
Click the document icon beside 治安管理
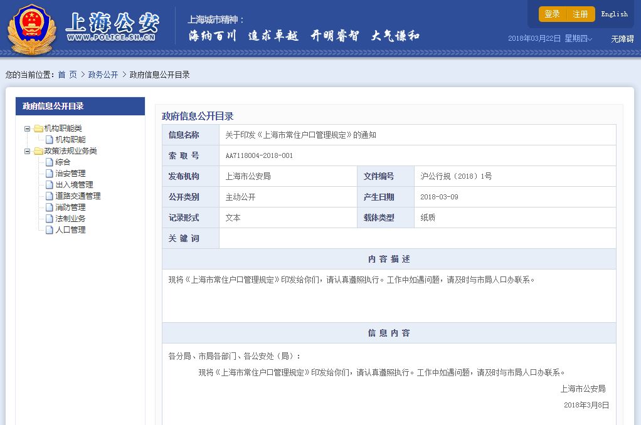coord(50,173)
